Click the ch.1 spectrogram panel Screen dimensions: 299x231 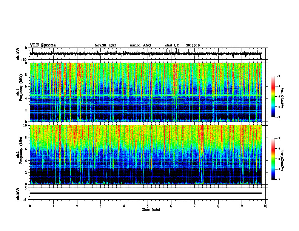click(x=145, y=92)
